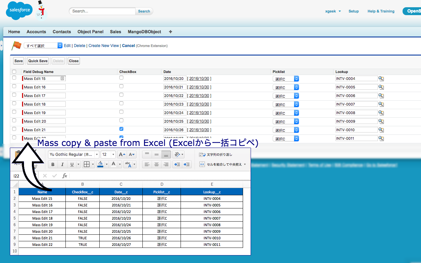Image resolution: width=421 pixels, height=263 pixels.
Task: Align text left in Excel
Action: [x=147, y=164]
